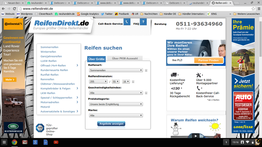Show more bookmarks chevron

coord(230,14)
